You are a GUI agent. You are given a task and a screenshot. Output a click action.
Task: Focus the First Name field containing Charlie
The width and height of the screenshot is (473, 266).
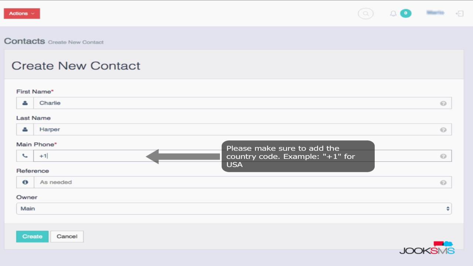coord(242,103)
